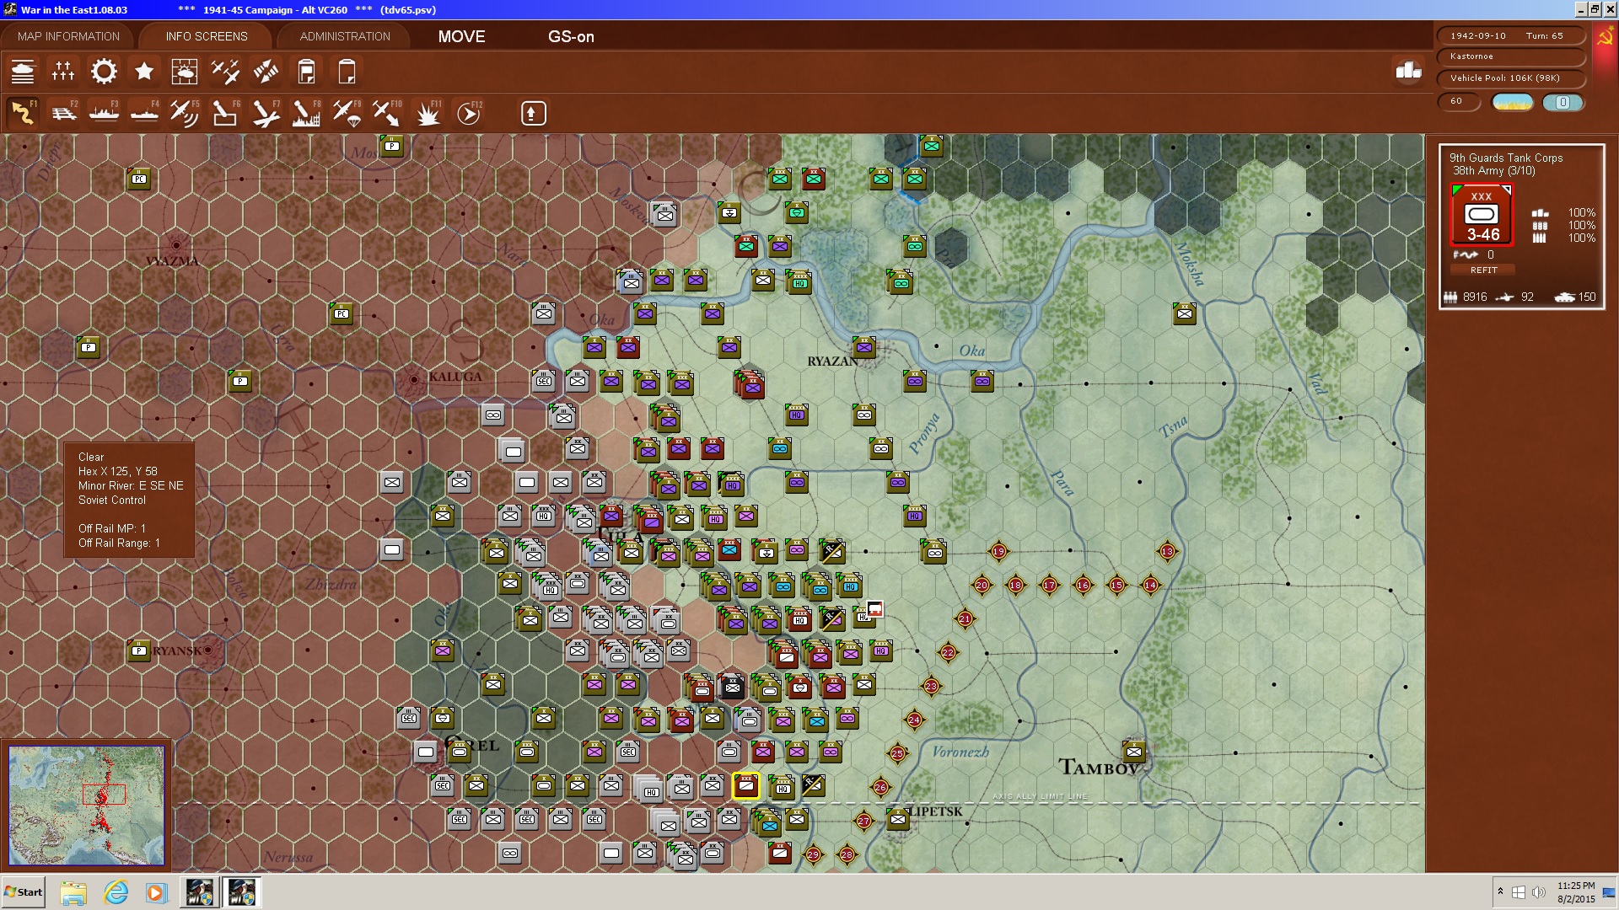Select F4 amphibious transport mode
The height and width of the screenshot is (910, 1619).
[x=144, y=113]
